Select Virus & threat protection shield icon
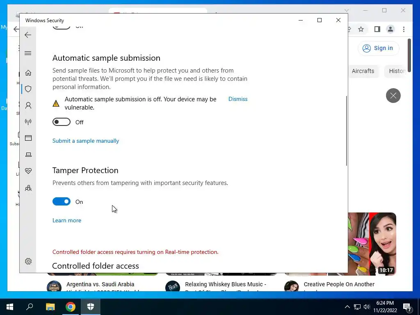This screenshot has width=420, height=315. (28, 89)
